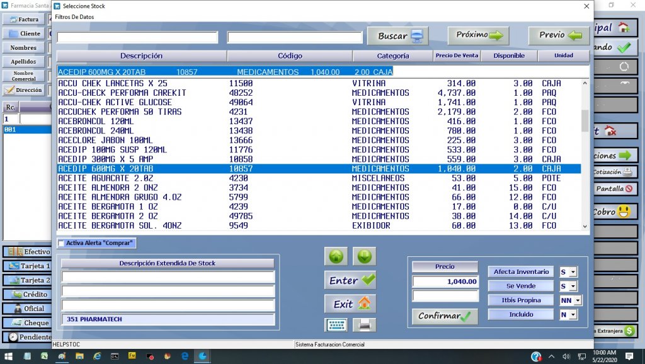Open the Filtros De Datos menu
Image resolution: width=645 pixels, height=364 pixels.
coord(74,17)
